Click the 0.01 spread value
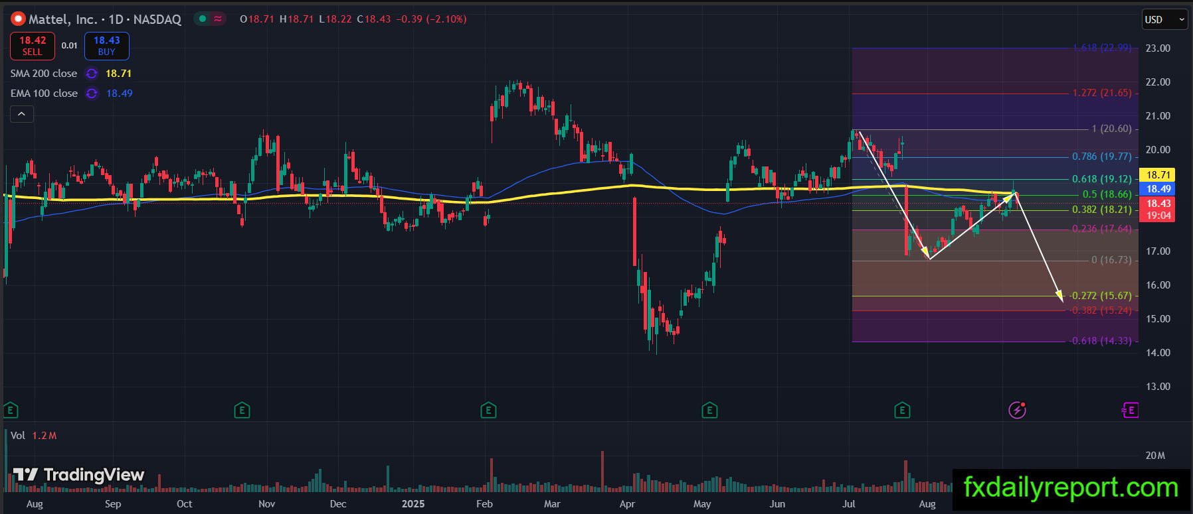Viewport: 1193px width, 514px height. [x=69, y=46]
